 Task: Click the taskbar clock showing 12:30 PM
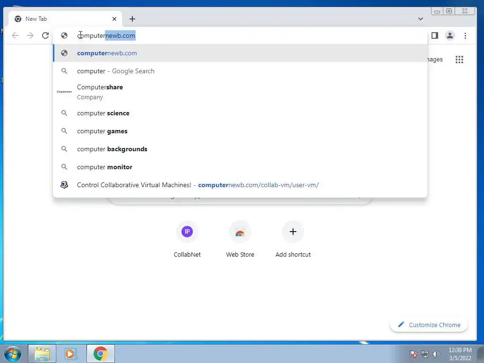pos(460,354)
